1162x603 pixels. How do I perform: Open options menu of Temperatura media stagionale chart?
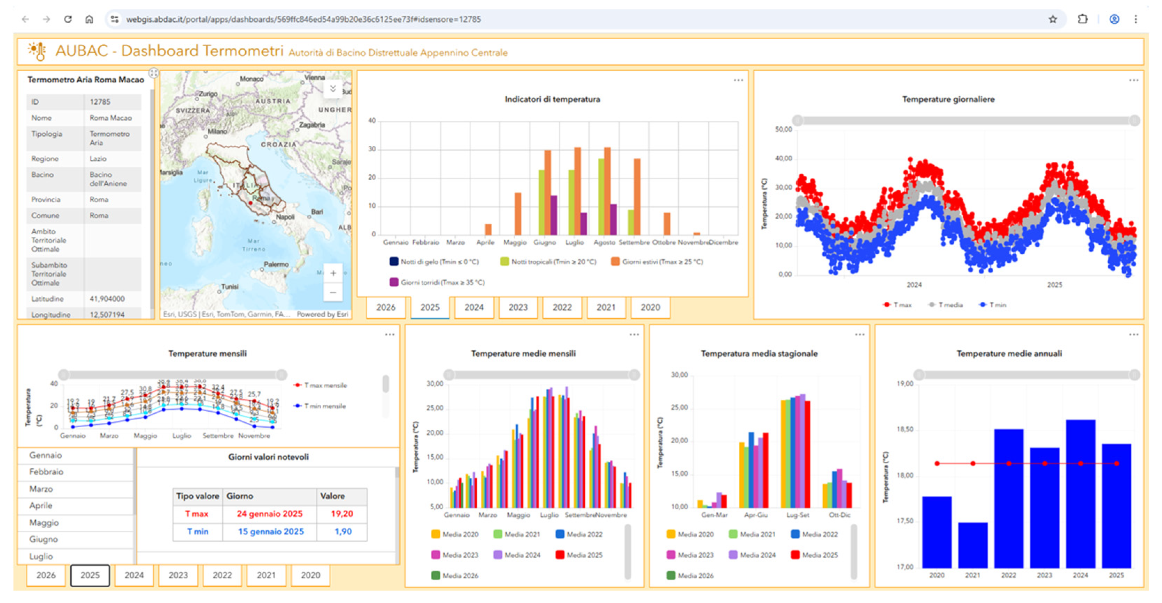pos(860,335)
